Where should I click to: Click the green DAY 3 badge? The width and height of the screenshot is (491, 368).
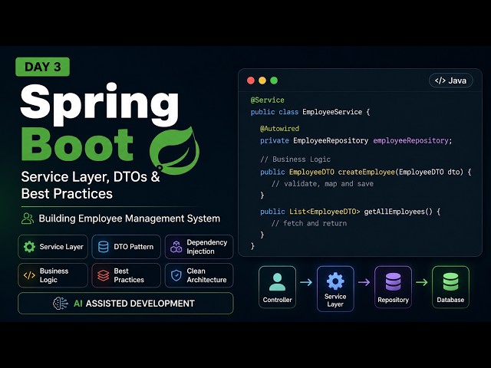[x=43, y=67]
